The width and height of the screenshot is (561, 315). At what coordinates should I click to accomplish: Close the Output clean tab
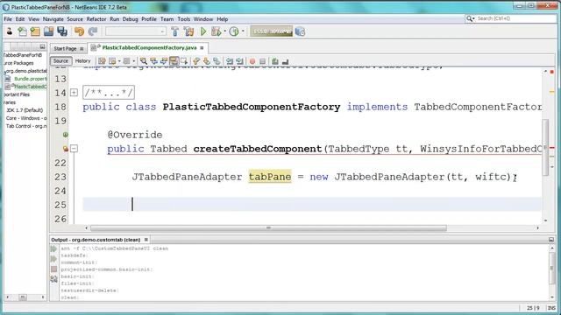146,240
